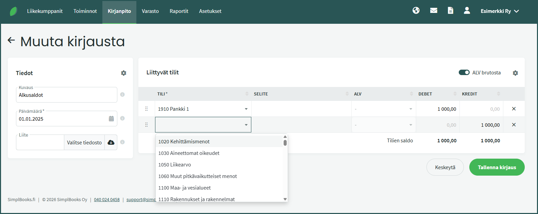The height and width of the screenshot is (214, 538).
Task: Expand the 1910 Pankki 1 account dropdown
Action: tap(246, 109)
